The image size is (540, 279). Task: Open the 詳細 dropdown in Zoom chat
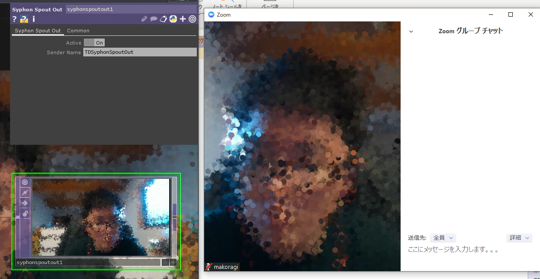(x=519, y=238)
